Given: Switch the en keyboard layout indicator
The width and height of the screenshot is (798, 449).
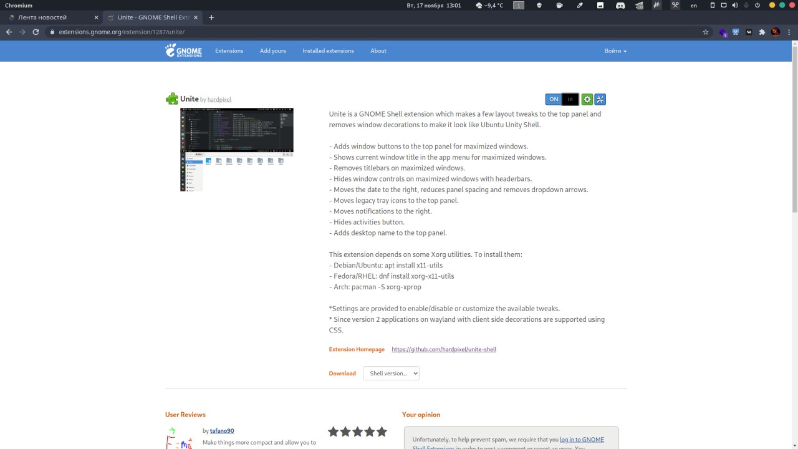Looking at the screenshot, I should [694, 5].
